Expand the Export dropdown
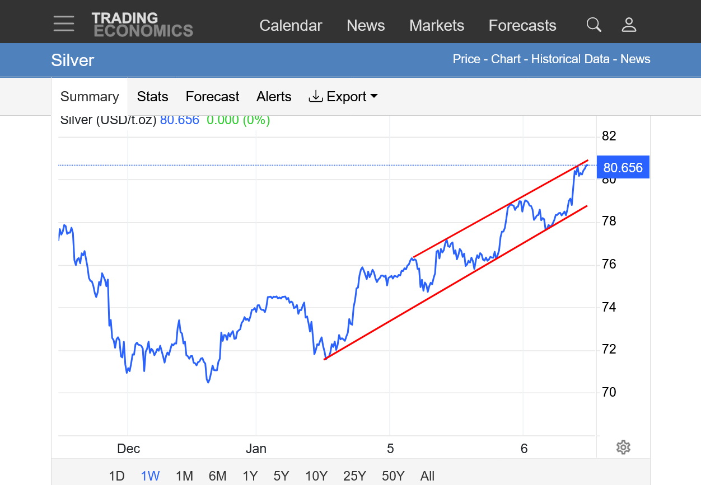701x485 pixels. [x=343, y=97]
